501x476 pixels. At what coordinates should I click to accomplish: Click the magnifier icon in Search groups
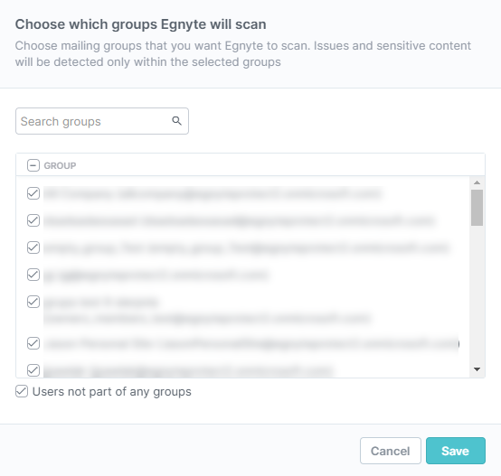(176, 121)
